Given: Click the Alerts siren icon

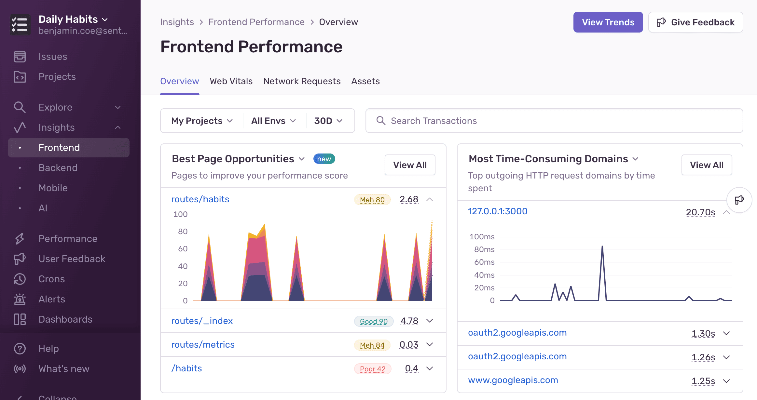Looking at the screenshot, I should pyautogui.click(x=20, y=299).
